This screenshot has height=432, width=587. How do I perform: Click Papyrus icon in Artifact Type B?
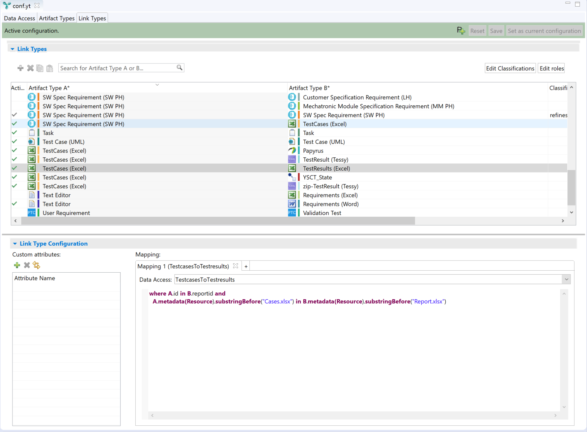(292, 150)
